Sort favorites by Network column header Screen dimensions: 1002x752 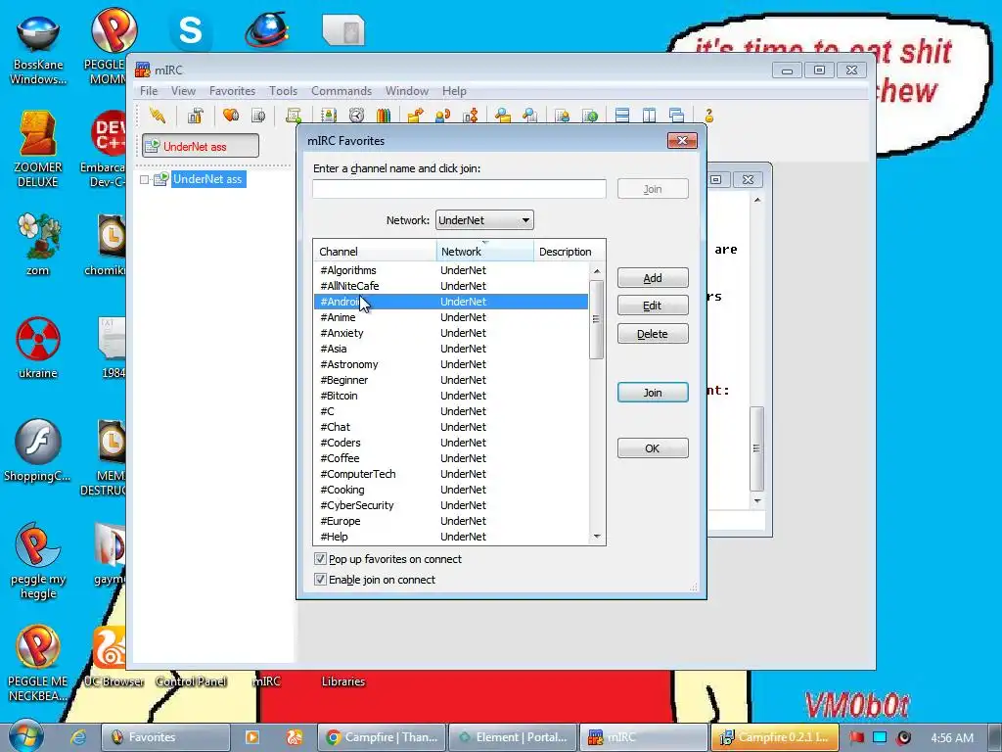tap(485, 252)
